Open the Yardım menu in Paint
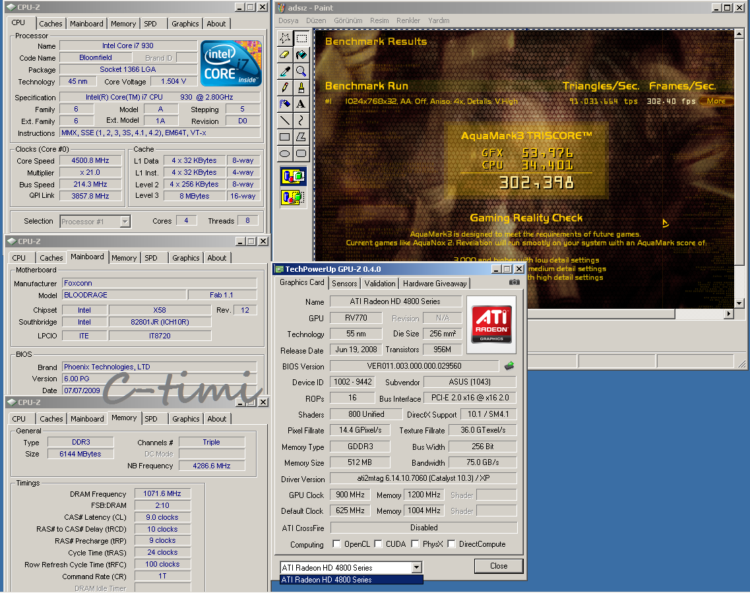This screenshot has width=750, height=593. point(439,20)
